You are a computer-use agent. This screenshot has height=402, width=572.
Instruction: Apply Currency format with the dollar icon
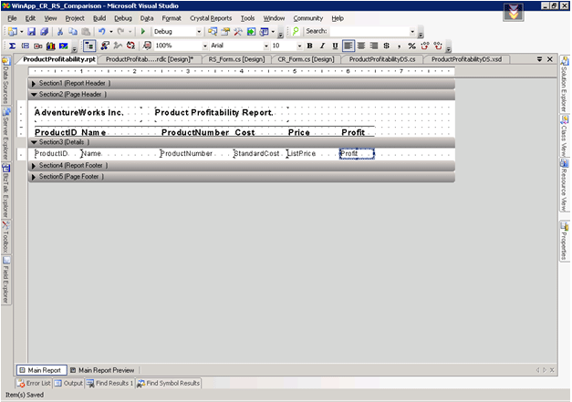point(387,46)
